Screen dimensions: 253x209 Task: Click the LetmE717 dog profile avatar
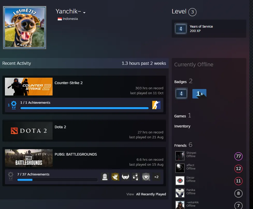pyautogui.click(x=25, y=28)
